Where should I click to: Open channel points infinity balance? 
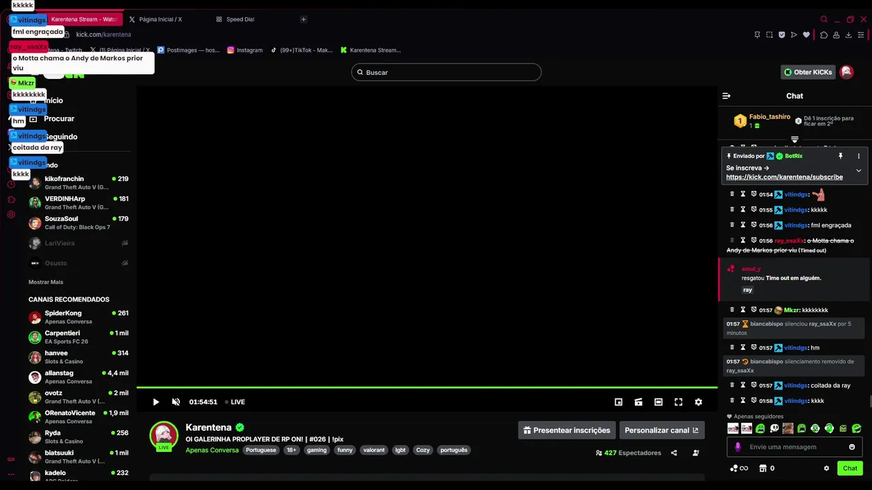pyautogui.click(x=739, y=468)
